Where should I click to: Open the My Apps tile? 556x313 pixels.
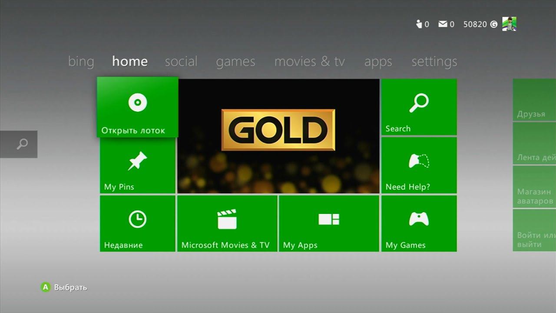329,223
